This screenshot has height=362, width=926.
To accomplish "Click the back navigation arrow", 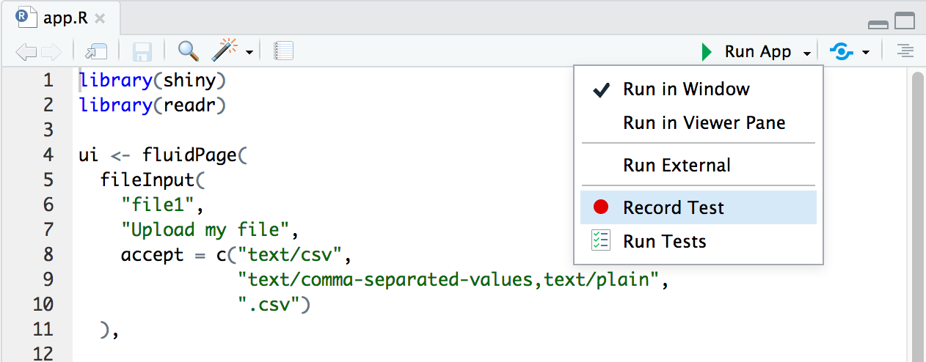I will [x=26, y=51].
